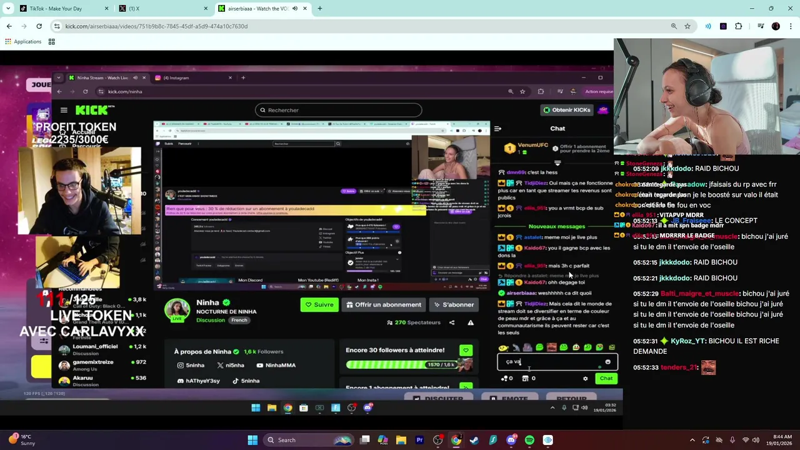Open Premiere Pro from the taskbar

(x=419, y=440)
